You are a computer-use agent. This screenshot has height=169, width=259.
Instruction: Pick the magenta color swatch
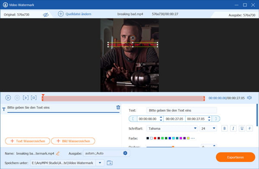(181, 138)
